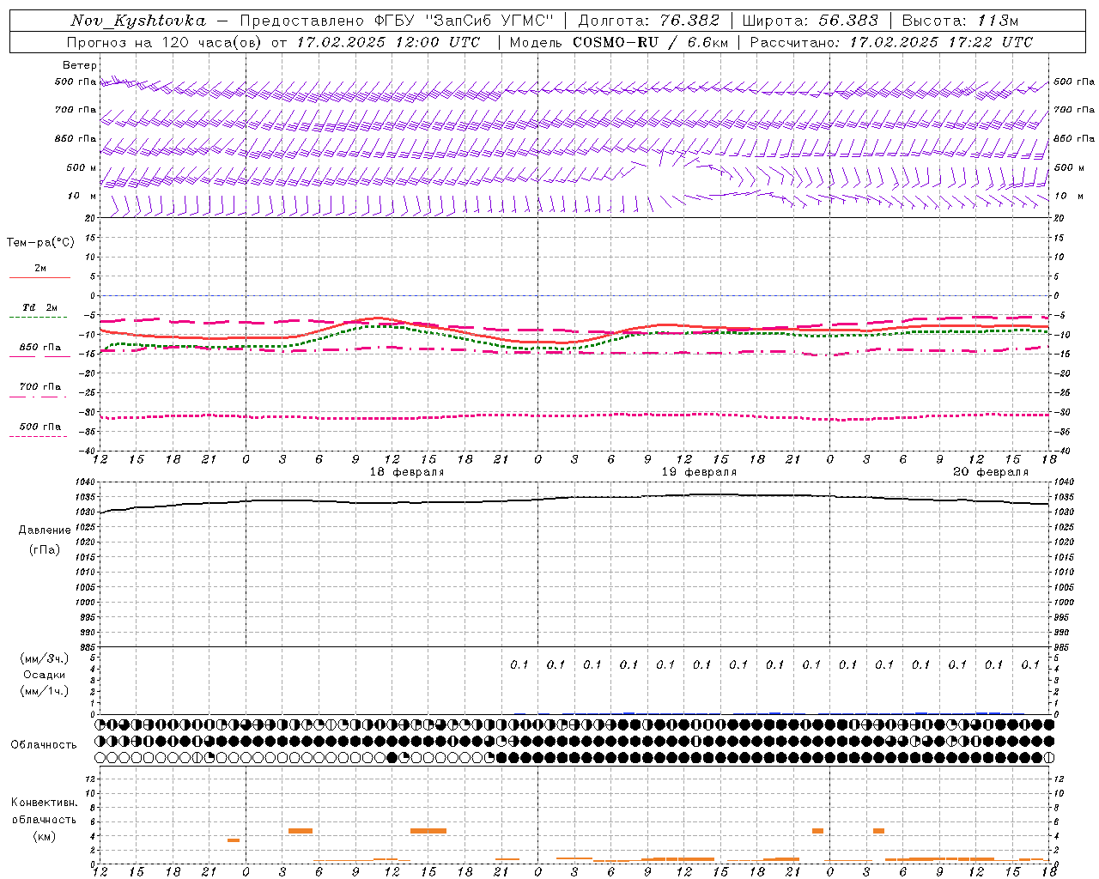1099x879 pixels.
Task: Click the 700 гПа temperature legend entry
Action: click(x=40, y=386)
